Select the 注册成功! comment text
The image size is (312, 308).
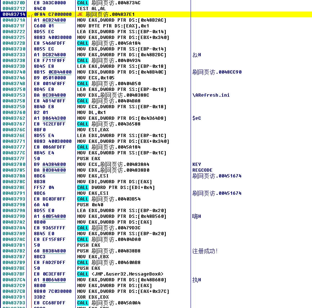point(205,251)
